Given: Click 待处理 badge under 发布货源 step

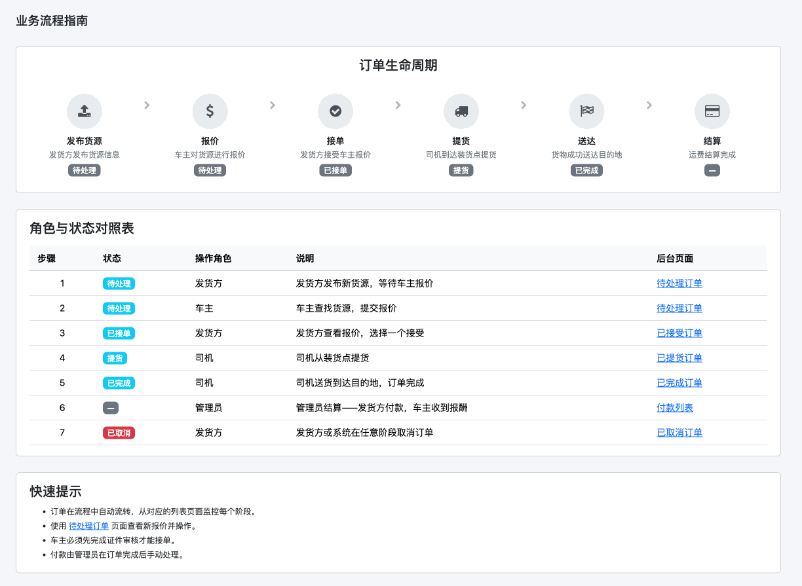Looking at the screenshot, I should (85, 170).
